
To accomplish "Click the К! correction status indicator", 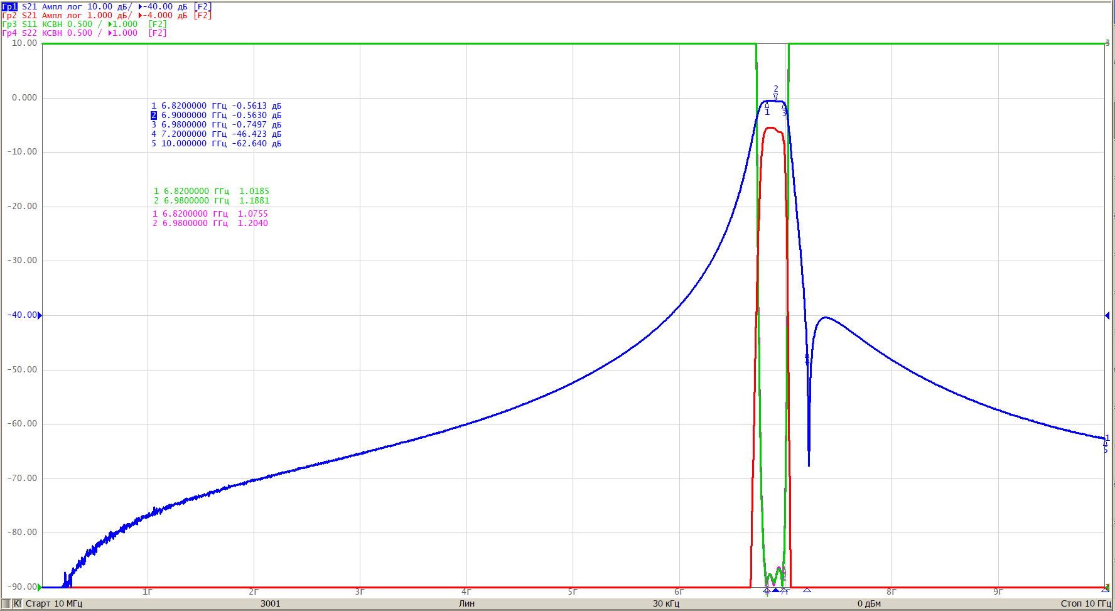I will point(17,603).
